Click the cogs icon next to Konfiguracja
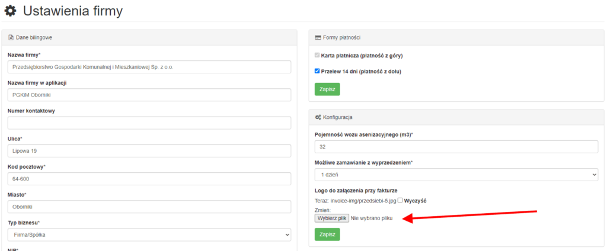The image size is (607, 251). pyautogui.click(x=318, y=117)
